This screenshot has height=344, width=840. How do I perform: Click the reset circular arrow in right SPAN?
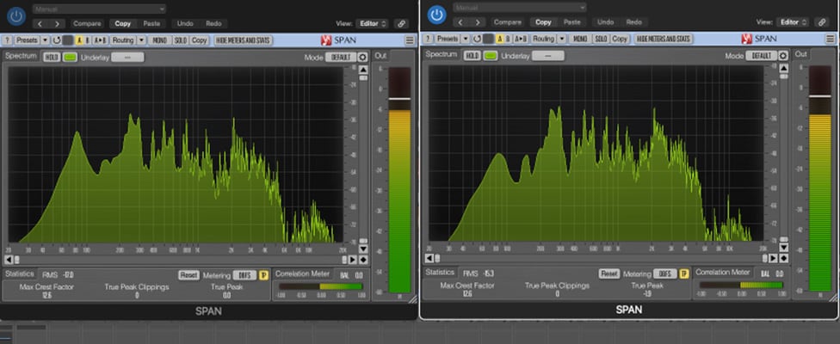click(x=478, y=39)
